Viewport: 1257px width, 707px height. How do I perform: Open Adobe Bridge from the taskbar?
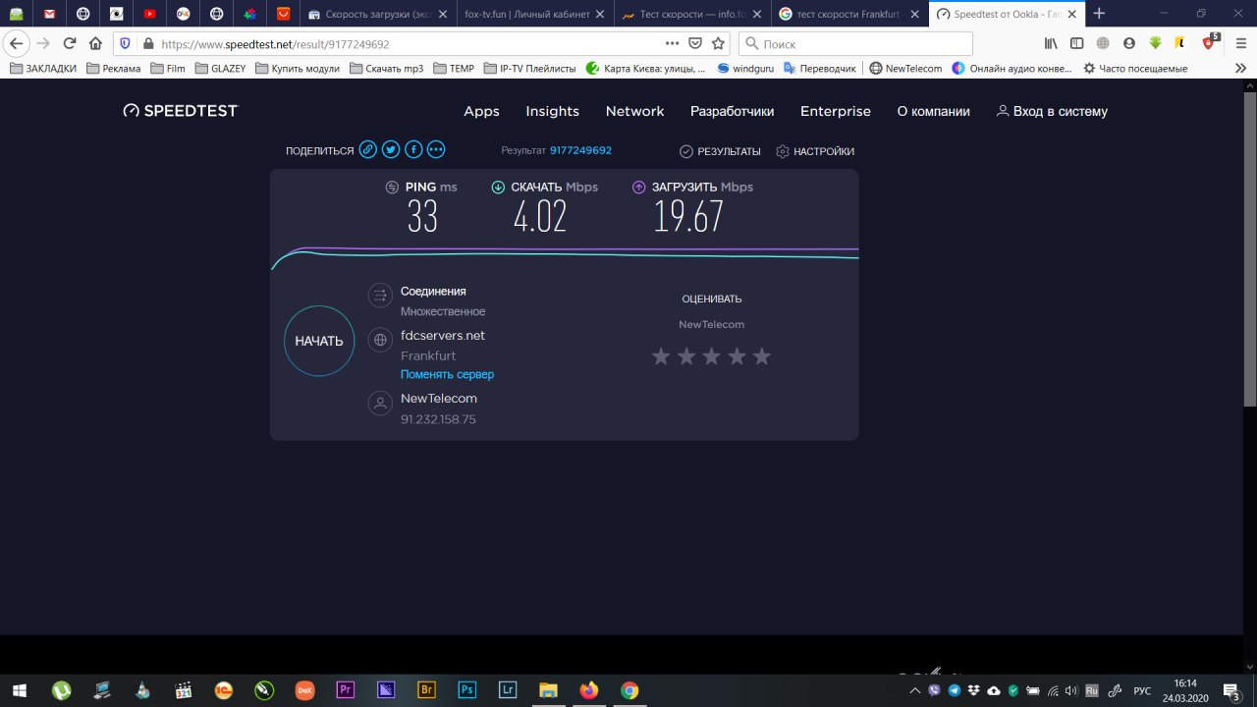pos(426,690)
